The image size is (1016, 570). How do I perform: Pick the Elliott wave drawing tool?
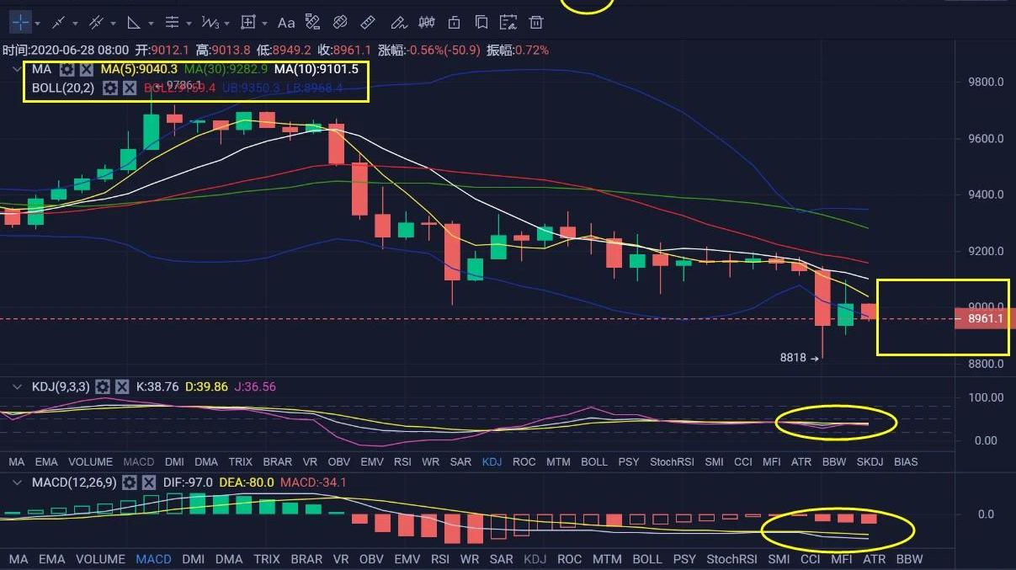point(210,23)
